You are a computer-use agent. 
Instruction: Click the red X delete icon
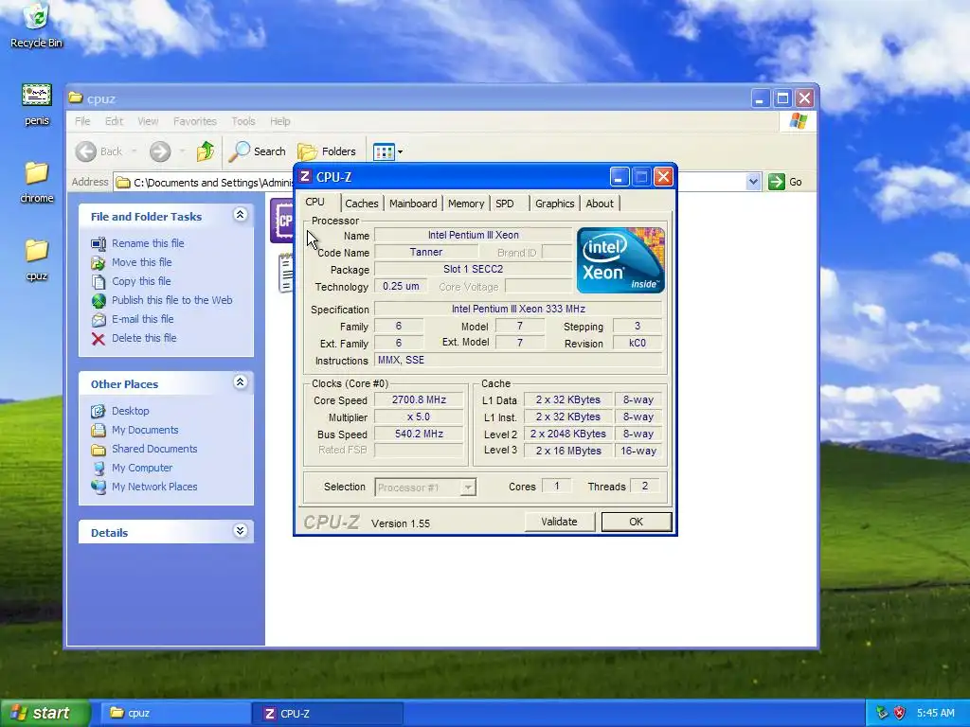pyautogui.click(x=99, y=339)
